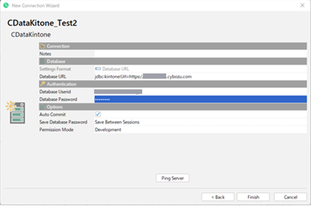Viewport: 311px width, 206px height.
Task: Cancel the New Connection Wizard
Action: [290, 197]
